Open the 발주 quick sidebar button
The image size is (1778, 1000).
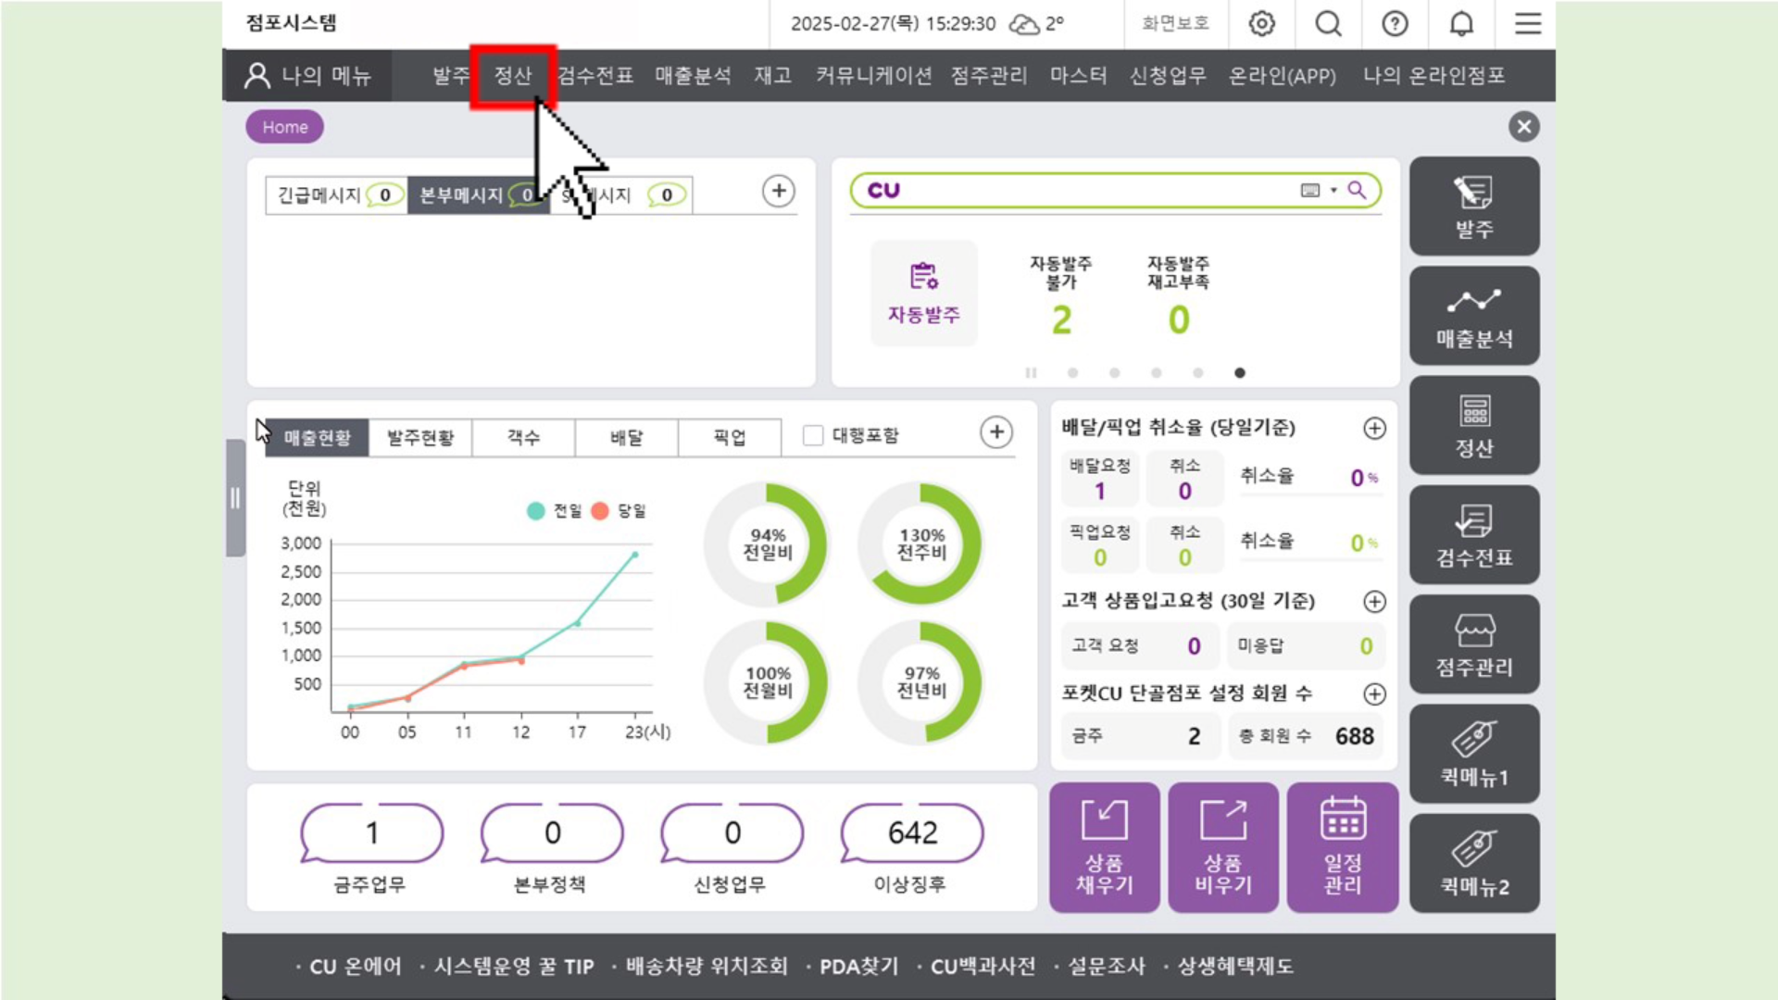coord(1474,206)
